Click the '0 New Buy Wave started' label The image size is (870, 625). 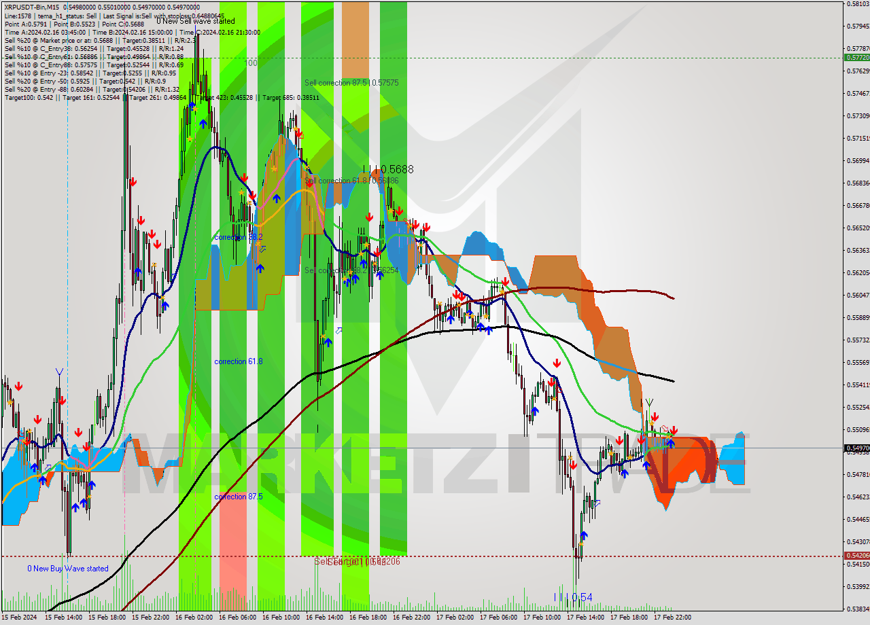[x=68, y=569]
